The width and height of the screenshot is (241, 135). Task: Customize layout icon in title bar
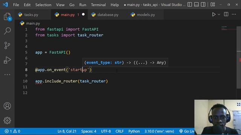213,4
